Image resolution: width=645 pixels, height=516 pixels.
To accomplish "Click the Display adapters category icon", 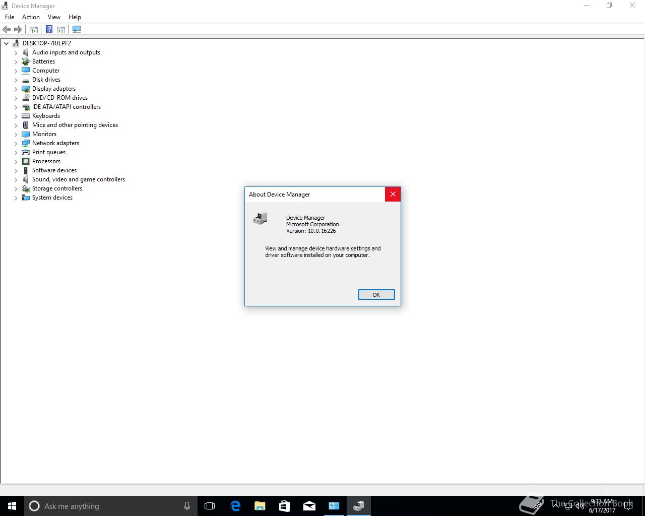I will 26,89.
